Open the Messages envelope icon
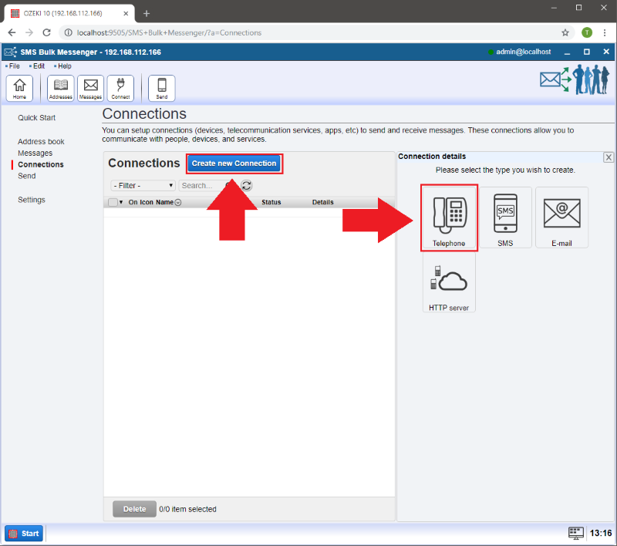The height and width of the screenshot is (546, 617). 90,88
